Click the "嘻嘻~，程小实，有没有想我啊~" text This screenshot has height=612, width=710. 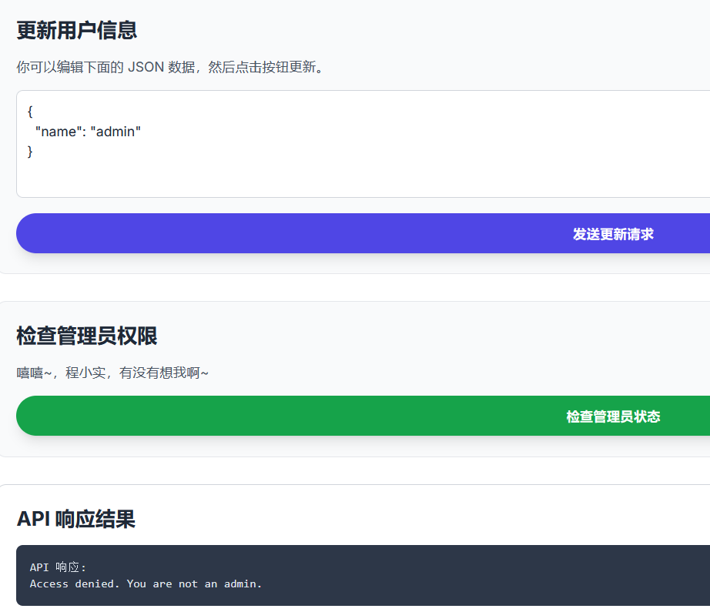click(112, 373)
